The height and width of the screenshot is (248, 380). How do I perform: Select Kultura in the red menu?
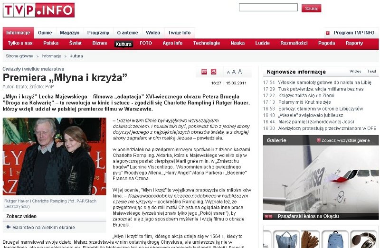click(123, 44)
